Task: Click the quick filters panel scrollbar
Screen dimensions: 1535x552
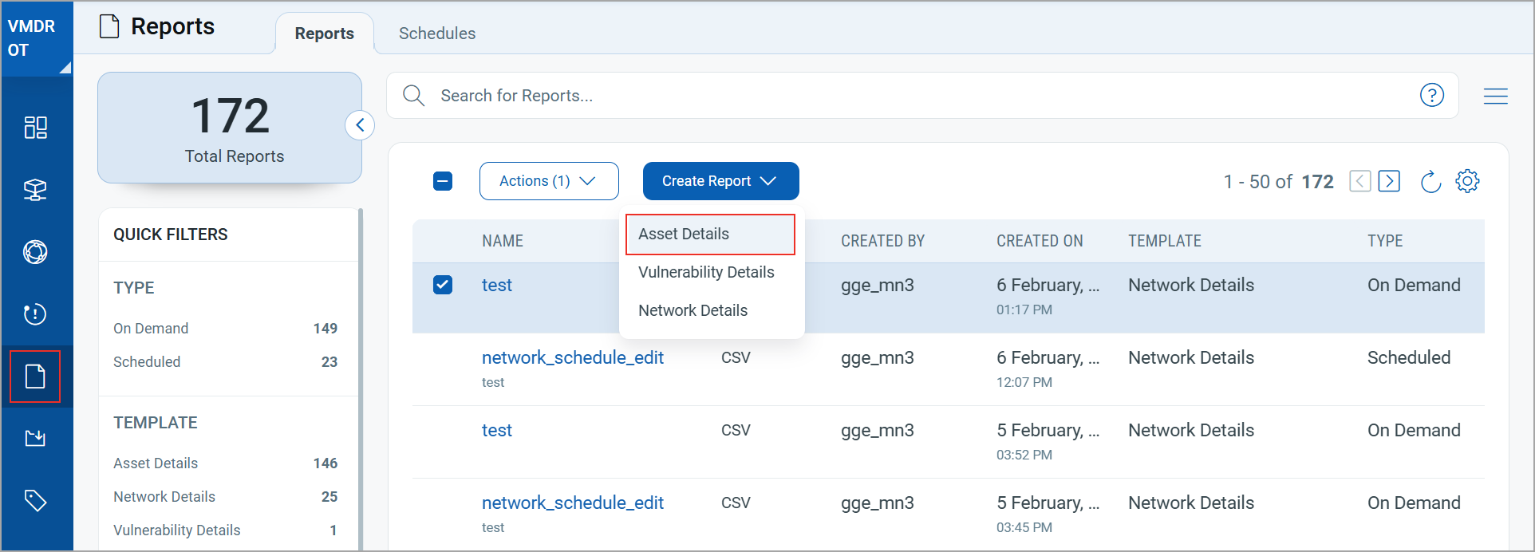Action: pyautogui.click(x=361, y=379)
